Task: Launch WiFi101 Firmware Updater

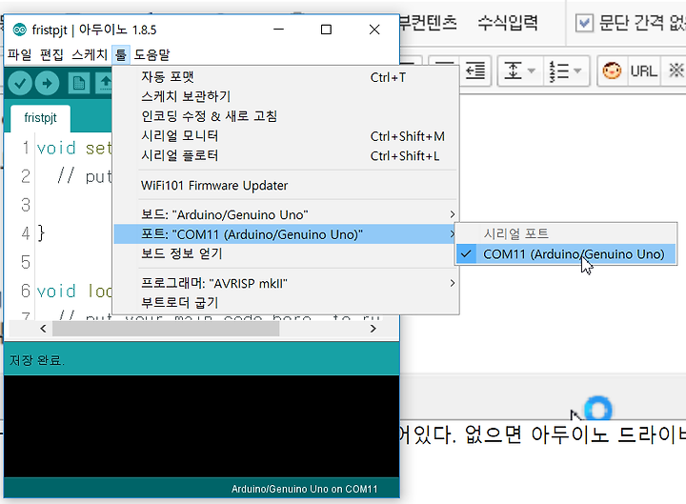Action: (286, 186)
